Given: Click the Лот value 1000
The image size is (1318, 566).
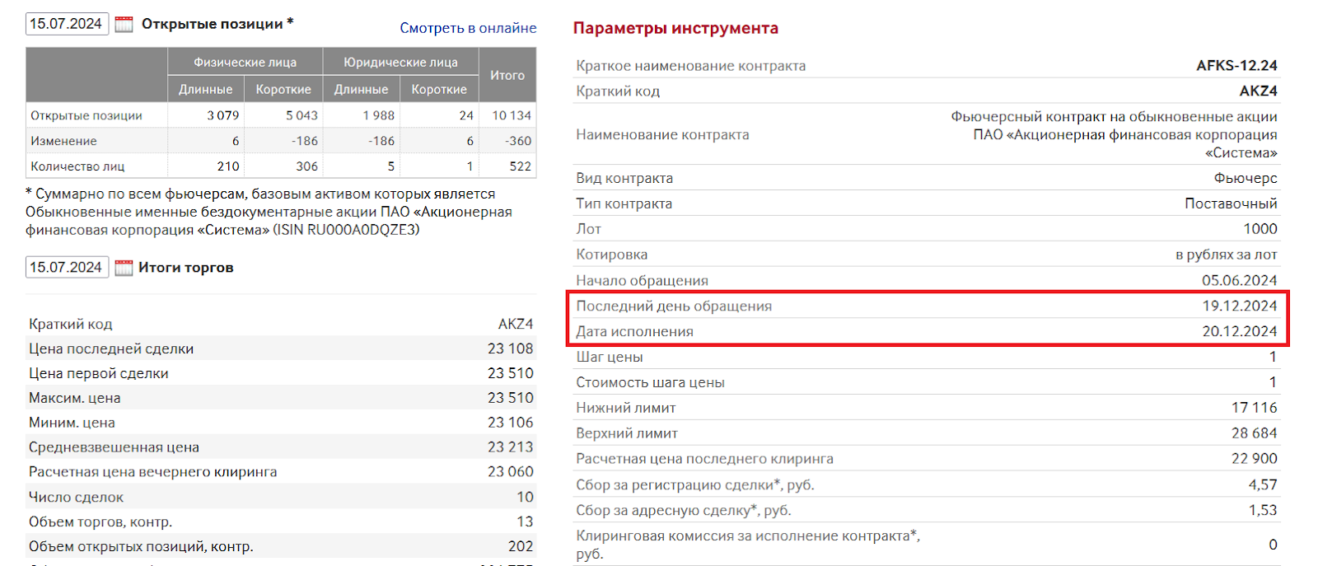Looking at the screenshot, I should [1260, 229].
